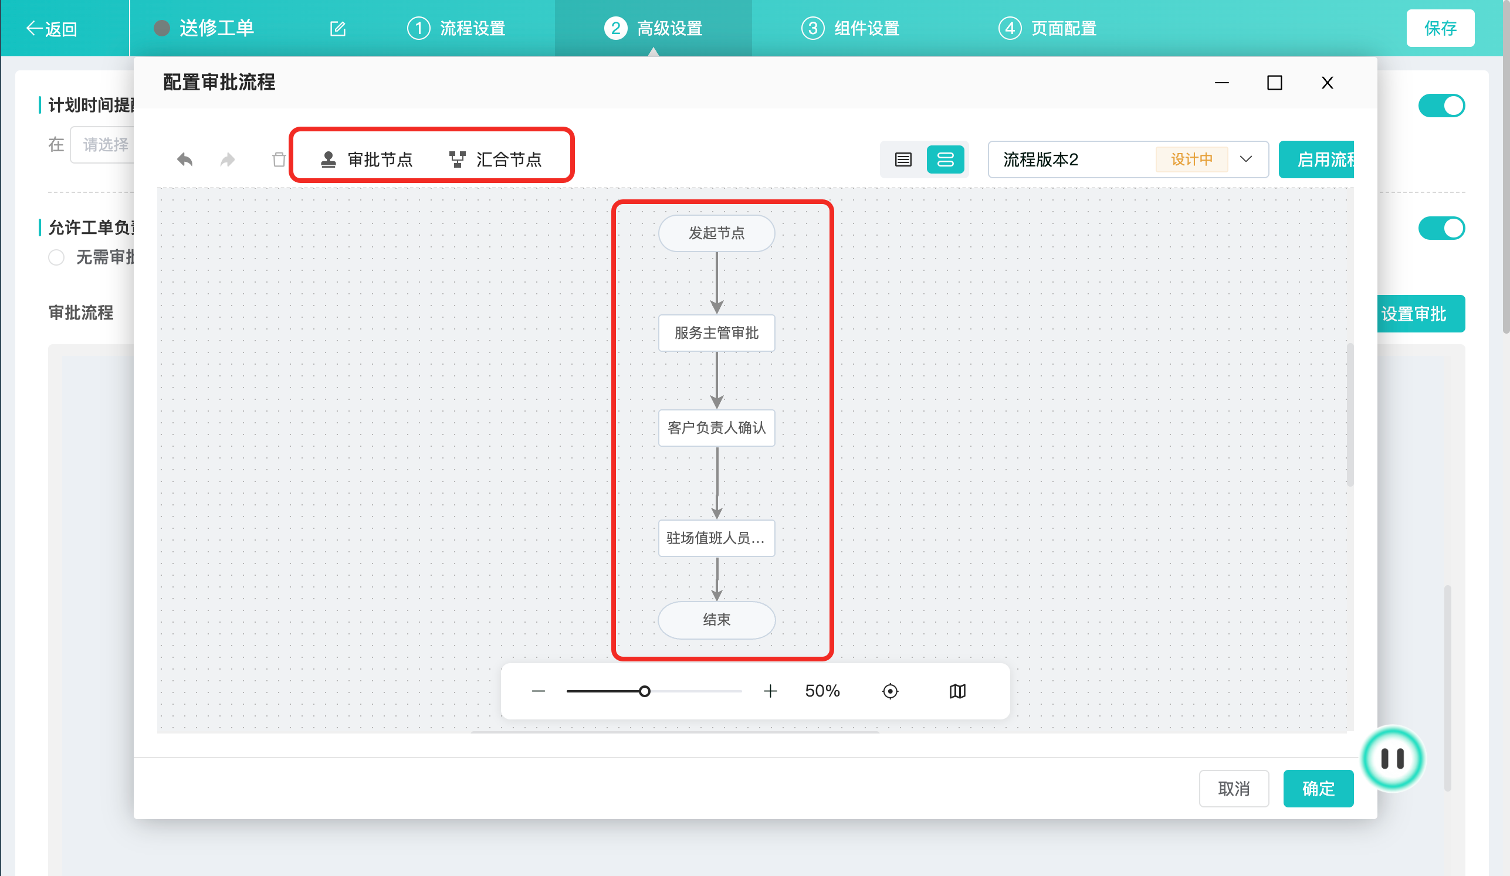Toggle the 允许工单负责人 switch
Screen dimensions: 1510x876
coord(1441,228)
